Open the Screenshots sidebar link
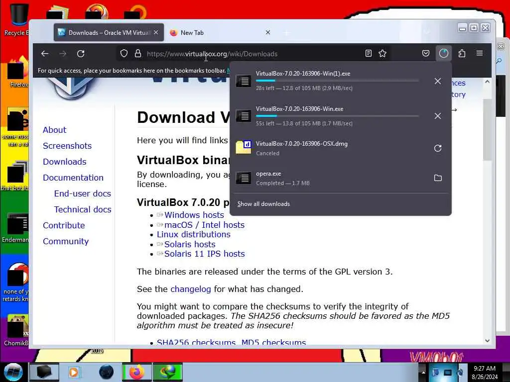Screen dimensions: 510x382 click(x=67, y=146)
